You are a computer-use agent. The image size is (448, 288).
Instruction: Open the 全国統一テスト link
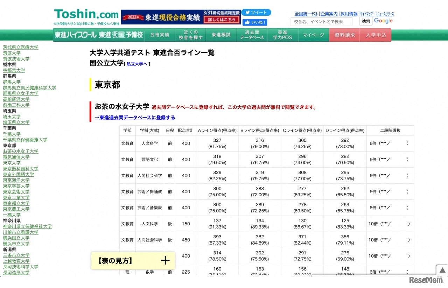[306, 14]
